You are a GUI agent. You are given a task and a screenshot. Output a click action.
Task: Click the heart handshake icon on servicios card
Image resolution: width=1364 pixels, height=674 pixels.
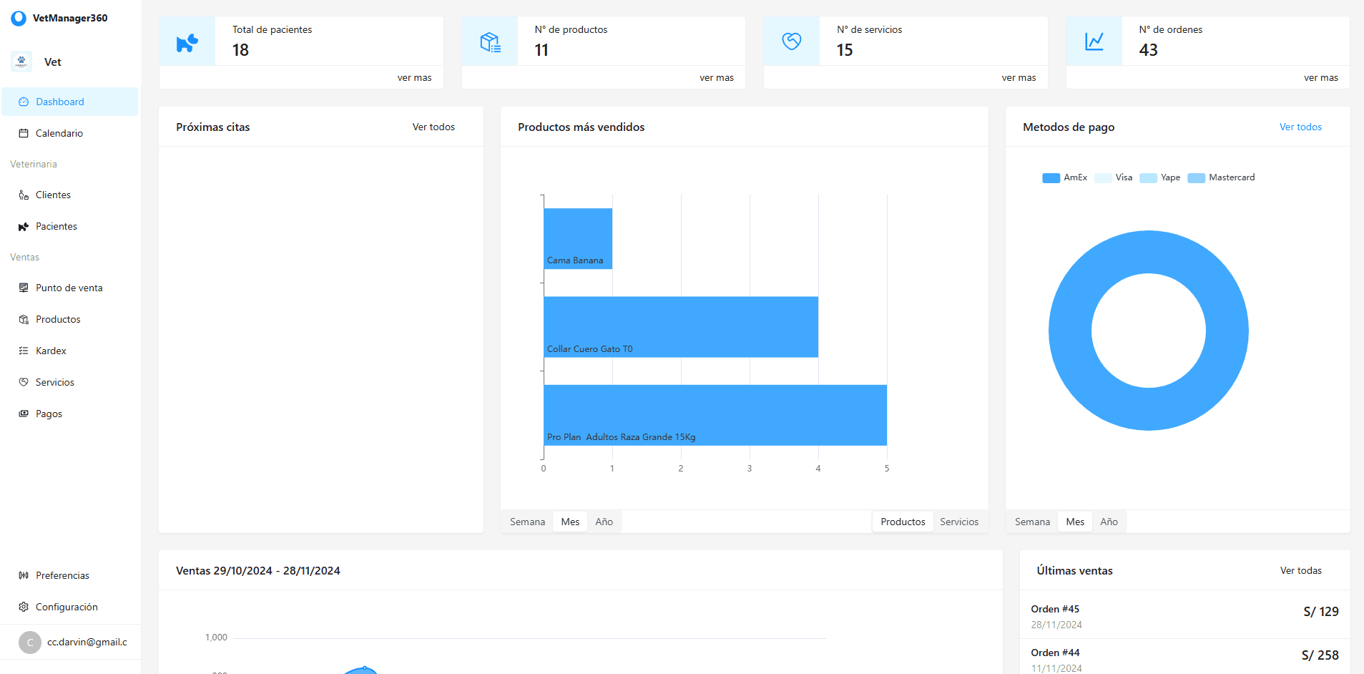click(x=792, y=41)
